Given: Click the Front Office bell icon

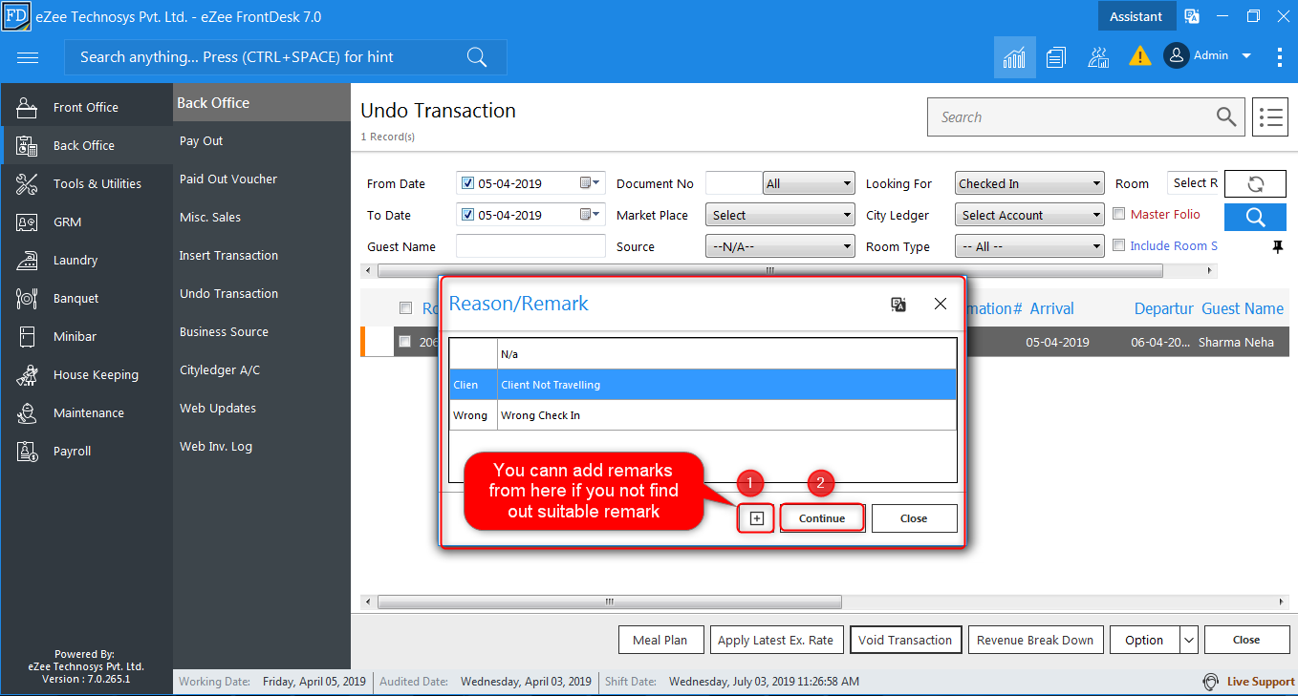Looking at the screenshot, I should click(x=27, y=107).
